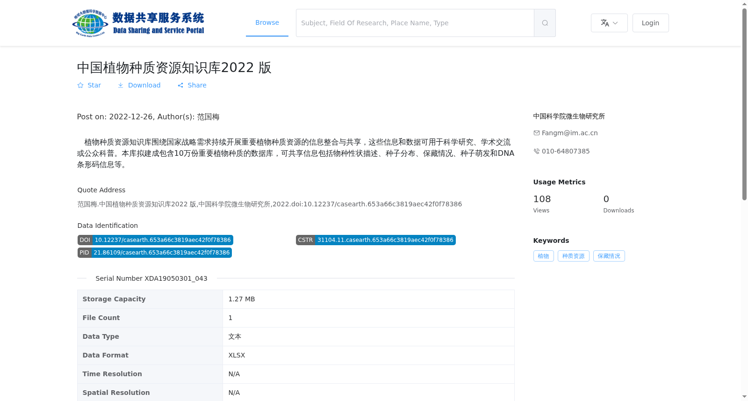Click the Data Sharing and Service Portal logo

138,23
